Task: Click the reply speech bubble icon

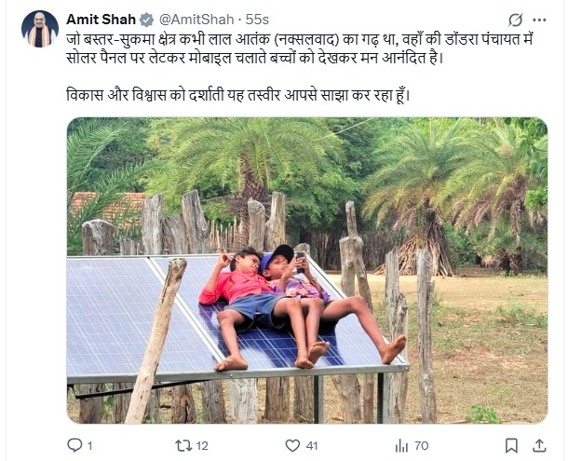Action: pyautogui.click(x=74, y=445)
